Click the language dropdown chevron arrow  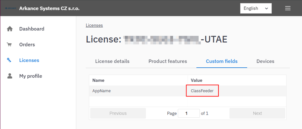pyautogui.click(x=266, y=9)
